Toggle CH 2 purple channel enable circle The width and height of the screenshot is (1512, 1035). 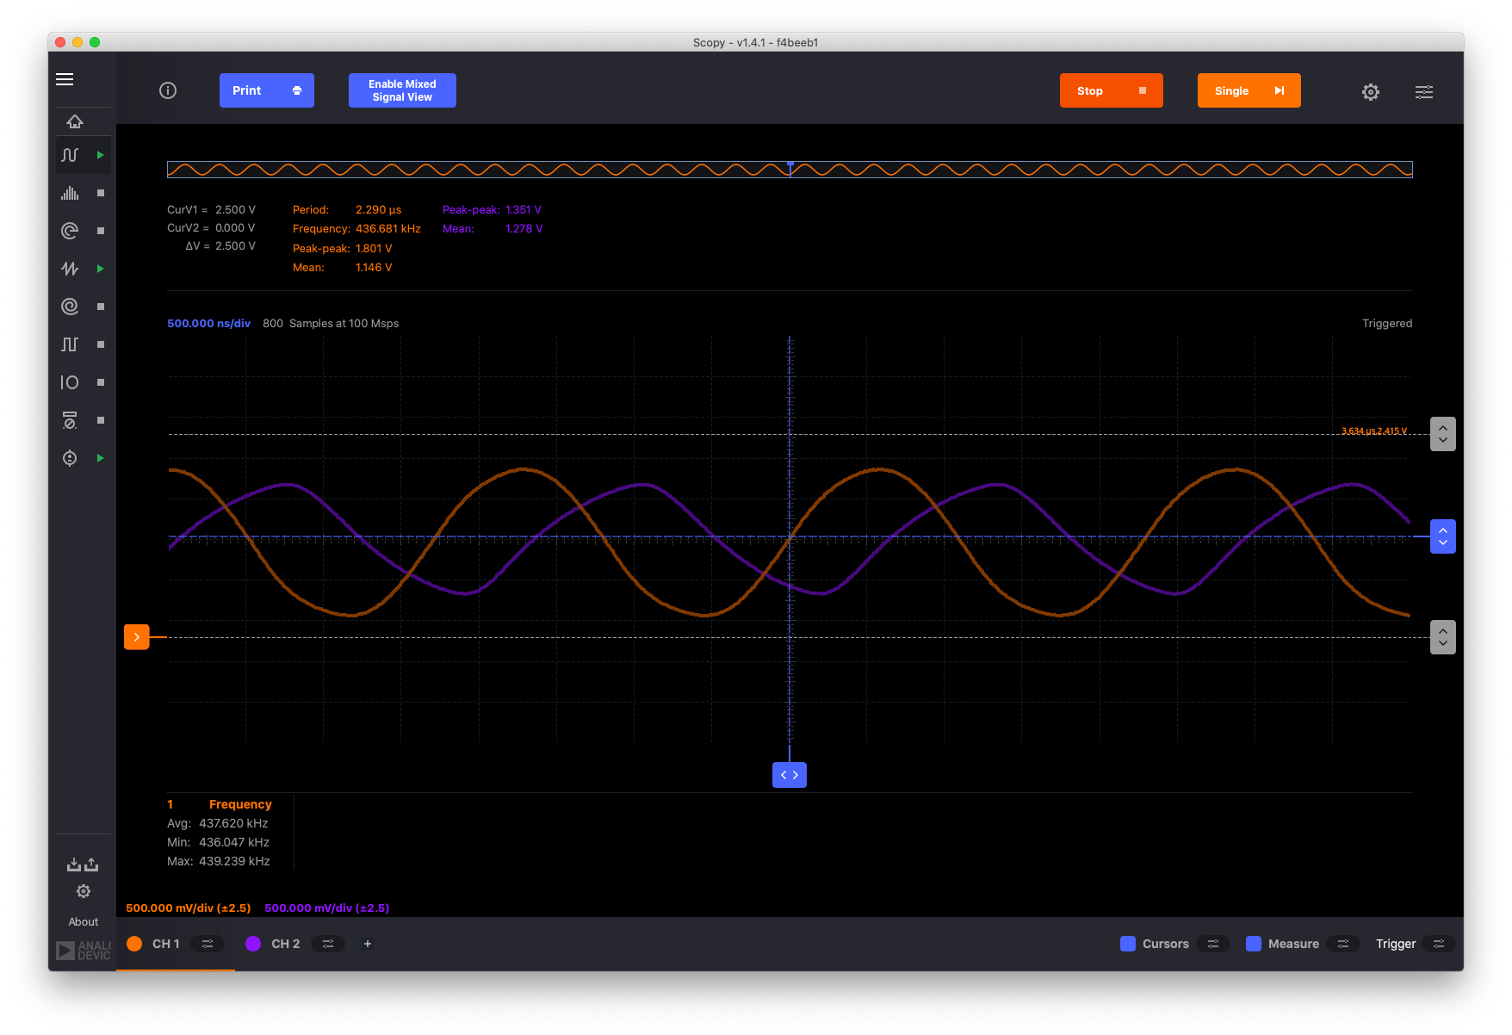click(x=253, y=944)
